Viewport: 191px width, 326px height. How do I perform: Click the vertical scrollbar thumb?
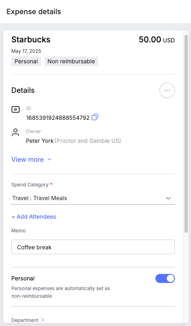pyautogui.click(x=186, y=134)
